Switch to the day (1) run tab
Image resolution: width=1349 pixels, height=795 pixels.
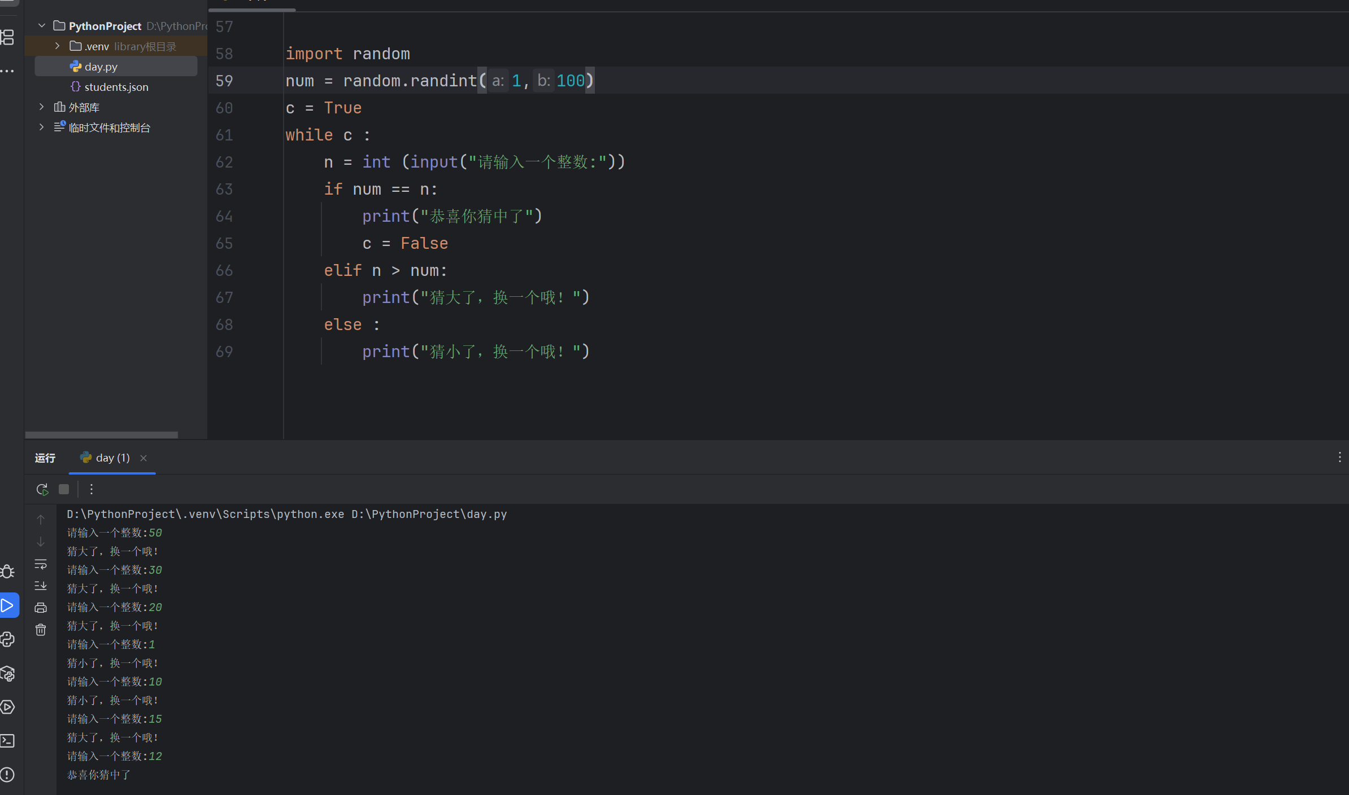point(111,458)
